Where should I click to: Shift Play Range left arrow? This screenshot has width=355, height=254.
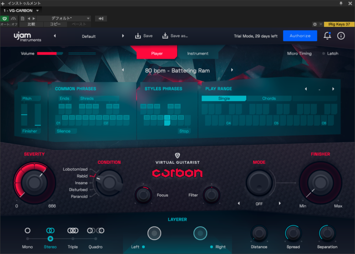tap(306, 89)
